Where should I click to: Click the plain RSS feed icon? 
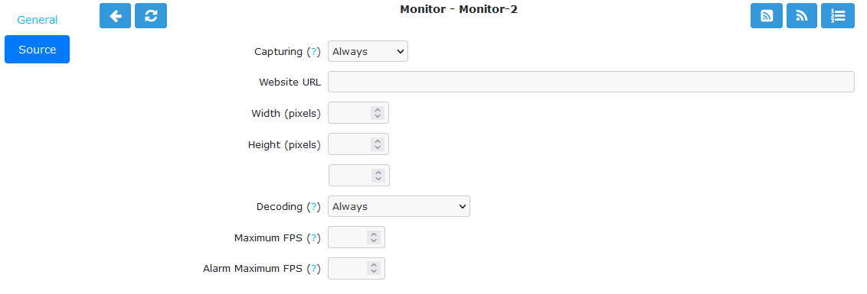(802, 15)
